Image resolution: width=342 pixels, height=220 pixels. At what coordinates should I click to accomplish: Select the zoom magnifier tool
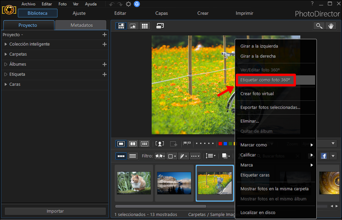pyautogui.click(x=319, y=26)
